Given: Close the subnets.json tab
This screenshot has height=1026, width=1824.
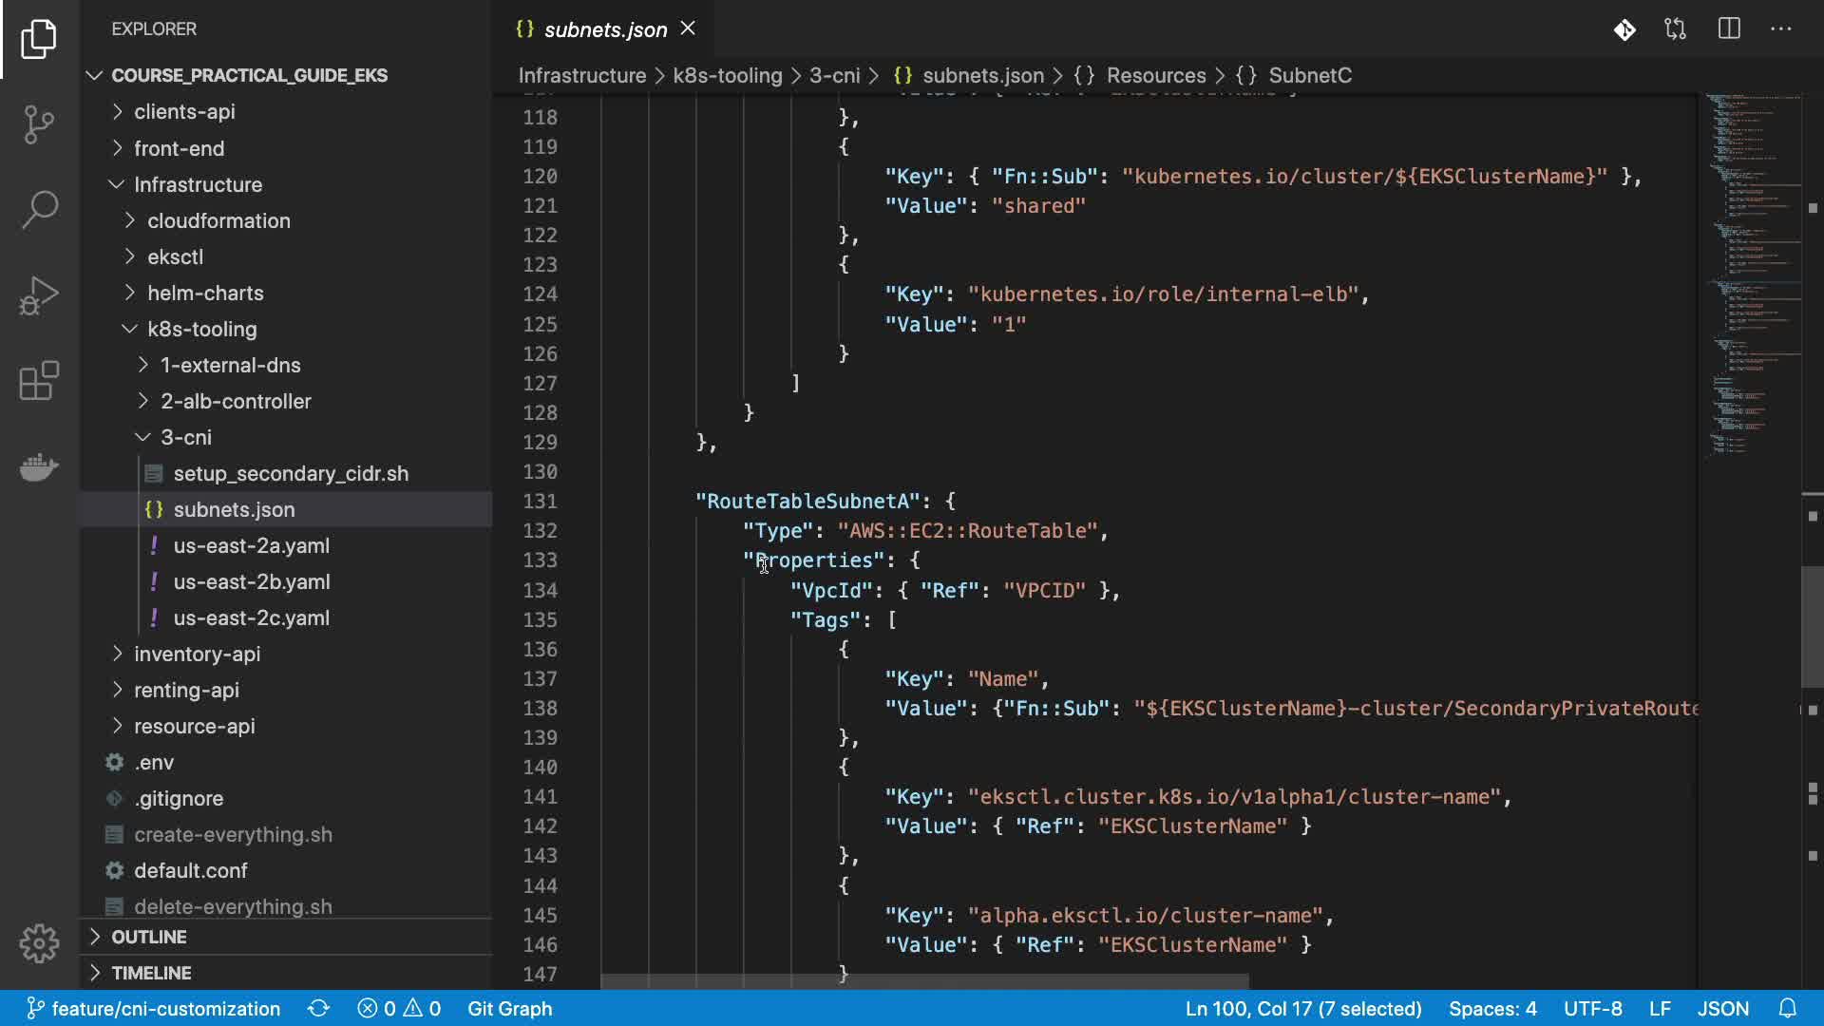Looking at the screenshot, I should click(x=689, y=29).
